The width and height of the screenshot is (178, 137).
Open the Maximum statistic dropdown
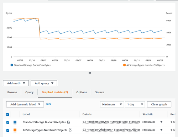(112, 104)
